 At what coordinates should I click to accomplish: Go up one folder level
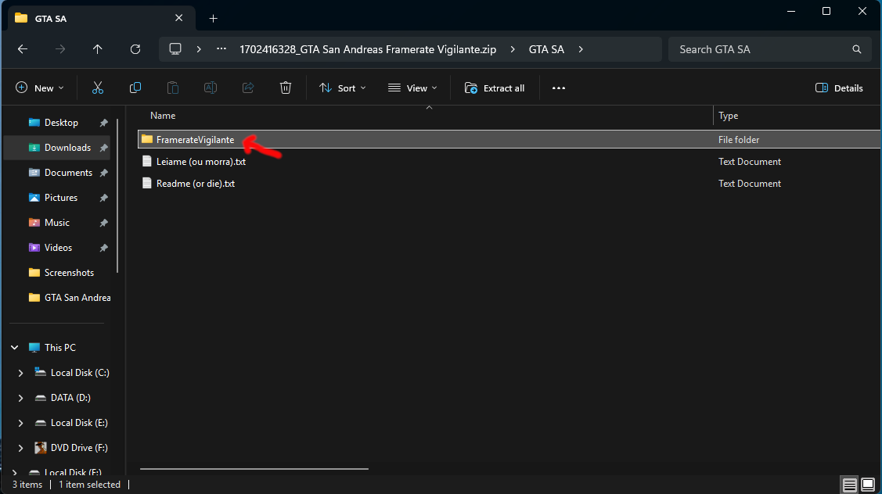click(x=97, y=49)
